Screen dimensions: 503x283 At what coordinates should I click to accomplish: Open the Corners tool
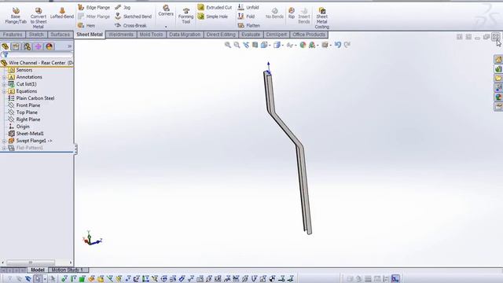(x=166, y=10)
